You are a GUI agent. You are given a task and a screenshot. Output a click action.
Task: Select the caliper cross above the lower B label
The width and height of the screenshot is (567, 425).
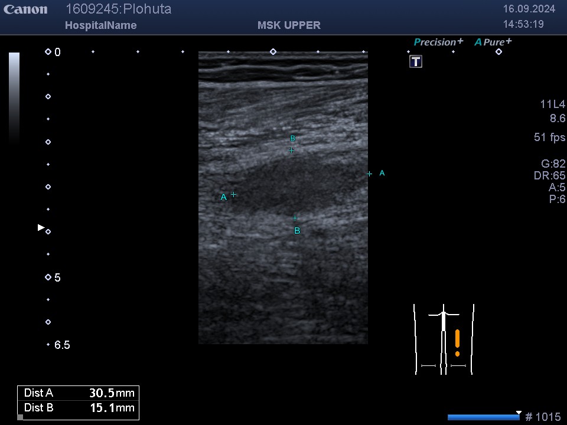(295, 218)
